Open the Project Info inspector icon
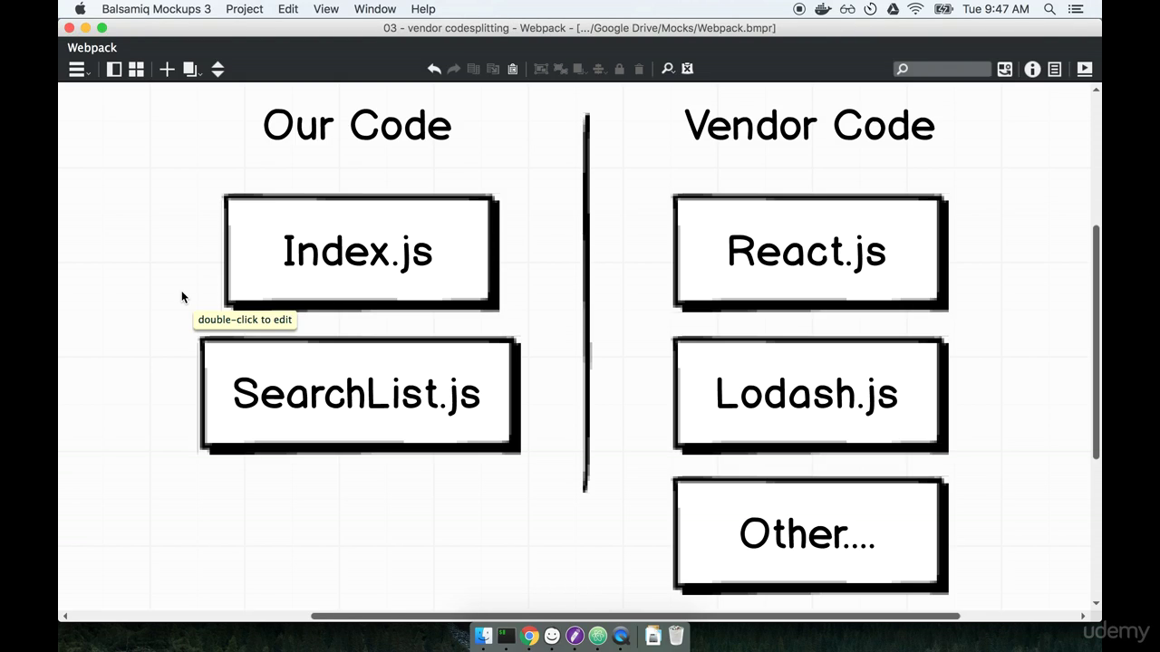The width and height of the screenshot is (1160, 652). coord(1032,69)
